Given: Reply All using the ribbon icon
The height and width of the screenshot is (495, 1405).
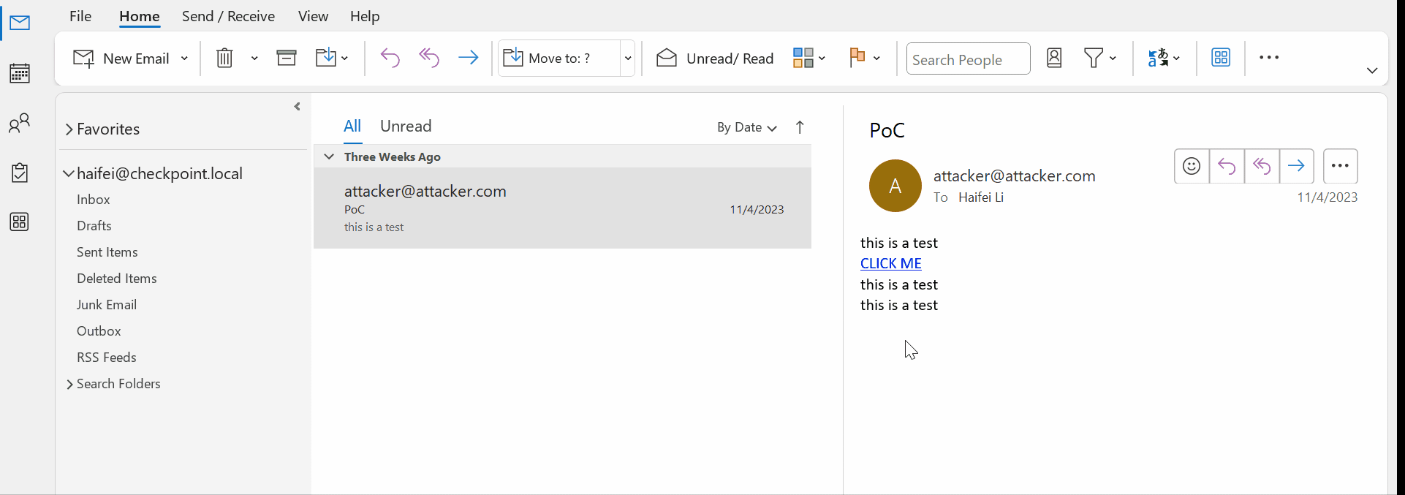Looking at the screenshot, I should tap(429, 57).
